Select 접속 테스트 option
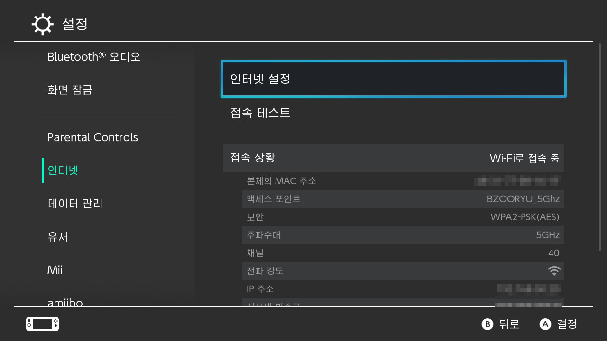This screenshot has width=607, height=341. (394, 113)
